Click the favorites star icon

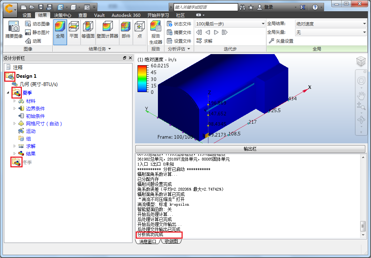(251, 7)
